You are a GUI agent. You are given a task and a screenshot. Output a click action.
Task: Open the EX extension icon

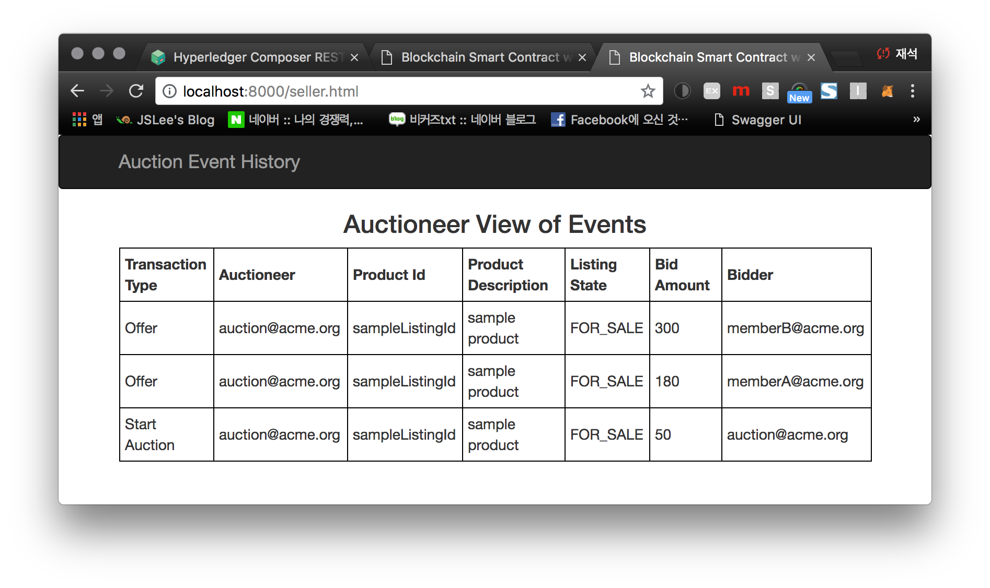[x=711, y=91]
